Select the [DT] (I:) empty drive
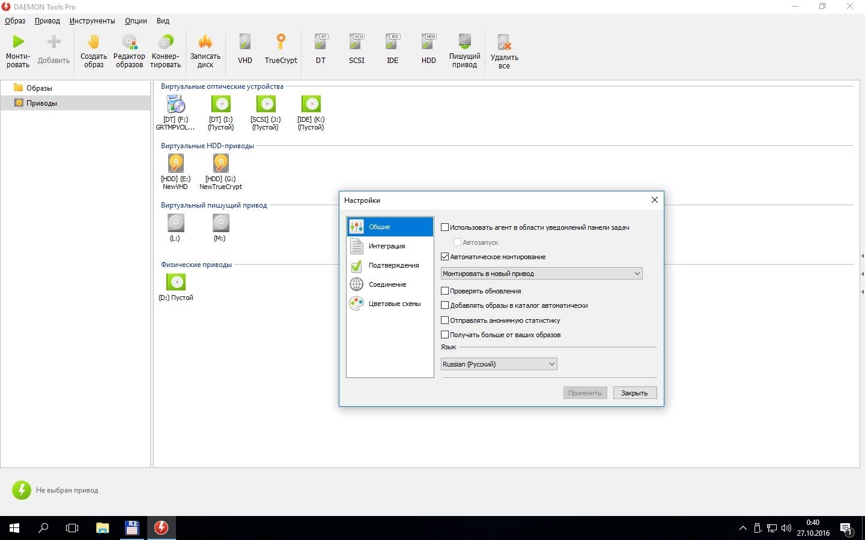This screenshot has width=865, height=540. point(220,113)
